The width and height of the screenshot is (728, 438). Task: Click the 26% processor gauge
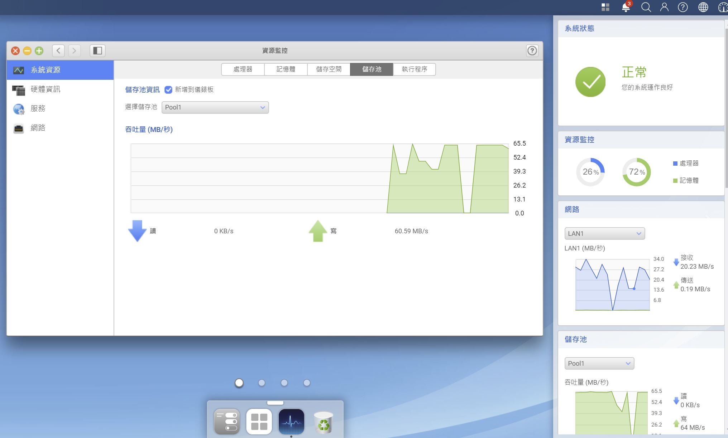click(x=590, y=172)
